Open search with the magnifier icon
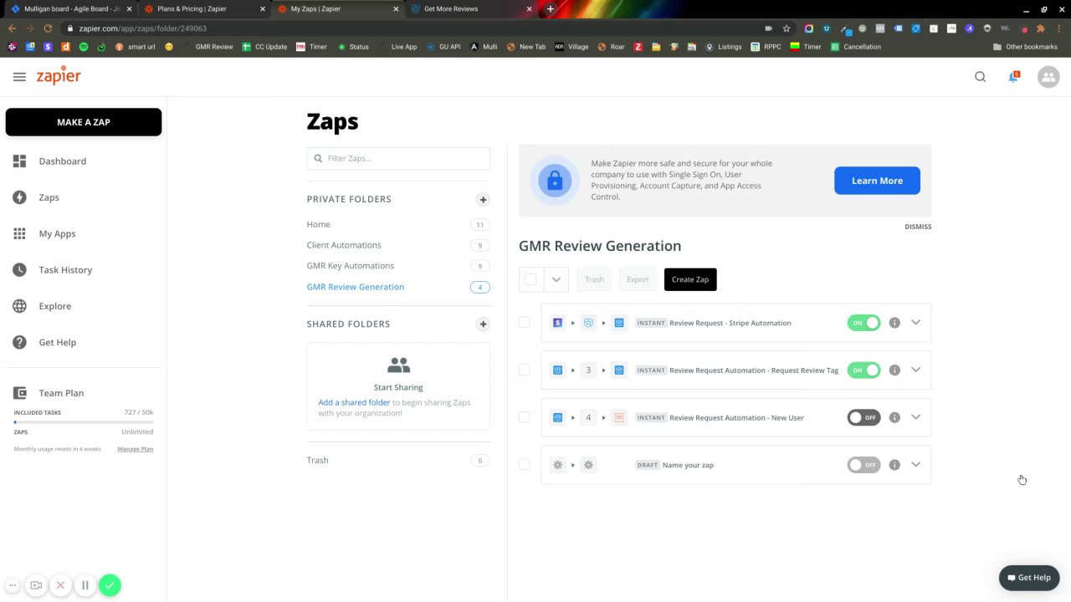The width and height of the screenshot is (1071, 602). [x=980, y=77]
